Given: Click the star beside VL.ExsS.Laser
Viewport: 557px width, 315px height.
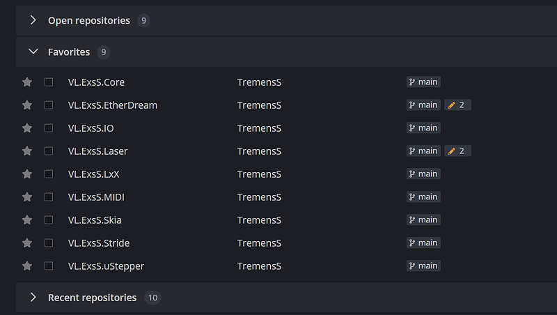Looking at the screenshot, I should click(x=27, y=151).
